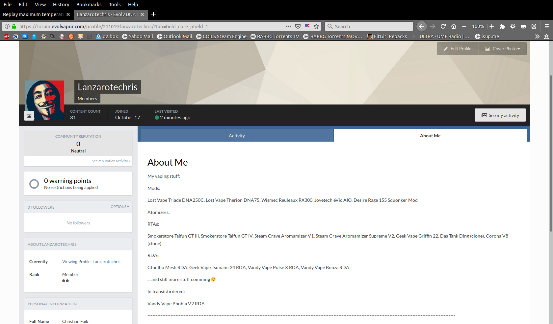Bookmark this page with the star icon

coord(316,26)
